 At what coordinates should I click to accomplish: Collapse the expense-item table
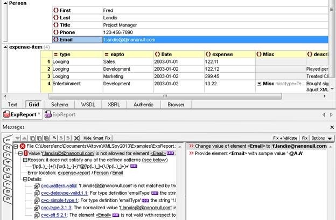pyautogui.click(x=5, y=47)
